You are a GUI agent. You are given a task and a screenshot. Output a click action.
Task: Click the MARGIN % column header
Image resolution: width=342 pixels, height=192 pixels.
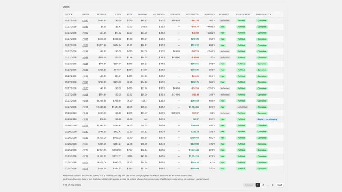click(210, 15)
